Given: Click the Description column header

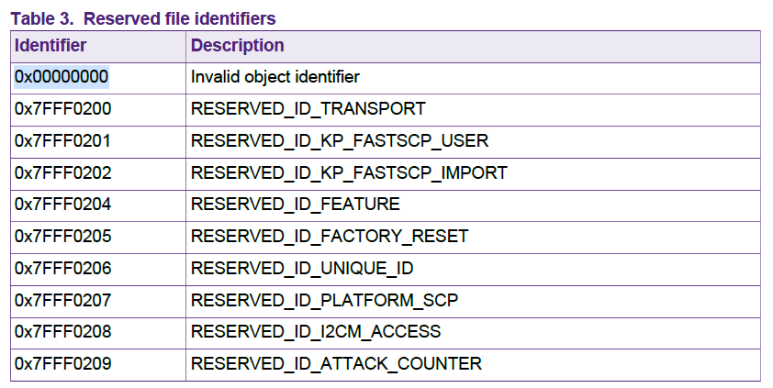Looking at the screenshot, I should pyautogui.click(x=237, y=46).
